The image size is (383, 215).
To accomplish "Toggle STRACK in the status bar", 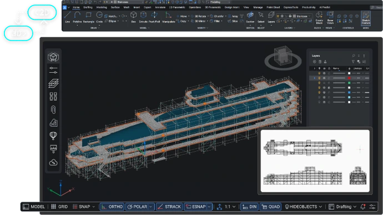I will click(x=169, y=207).
